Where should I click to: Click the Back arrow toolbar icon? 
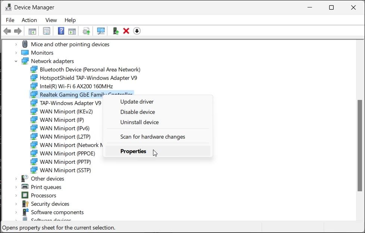[x=7, y=31]
